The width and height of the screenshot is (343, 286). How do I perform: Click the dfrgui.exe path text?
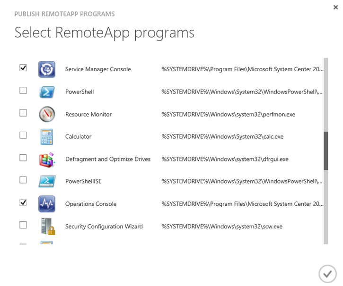pyautogui.click(x=225, y=159)
